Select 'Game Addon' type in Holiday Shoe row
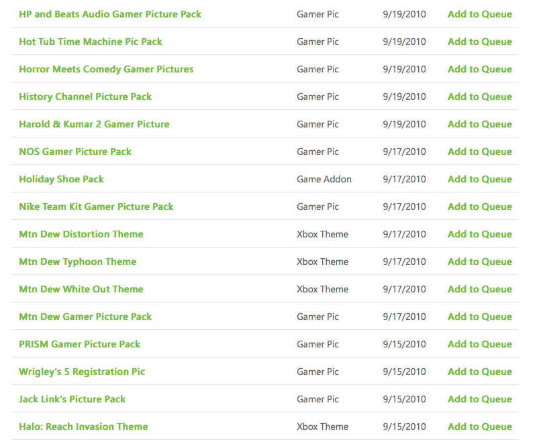This screenshot has height=442, width=541. 324,179
